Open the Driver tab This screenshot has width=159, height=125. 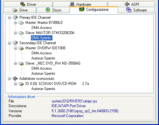coord(28,4)
